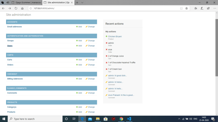
Task: Add a new Category
Action: click(x=79, y=107)
